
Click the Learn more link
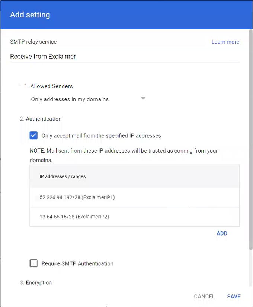click(225, 42)
